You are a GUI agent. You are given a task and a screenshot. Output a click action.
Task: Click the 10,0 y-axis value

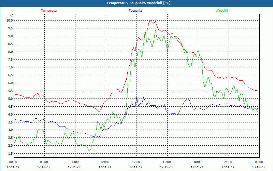point(10,21)
